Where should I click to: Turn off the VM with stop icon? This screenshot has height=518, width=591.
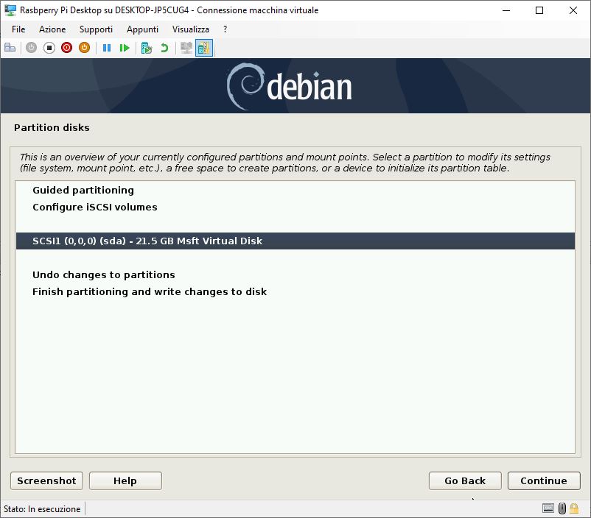pos(49,48)
